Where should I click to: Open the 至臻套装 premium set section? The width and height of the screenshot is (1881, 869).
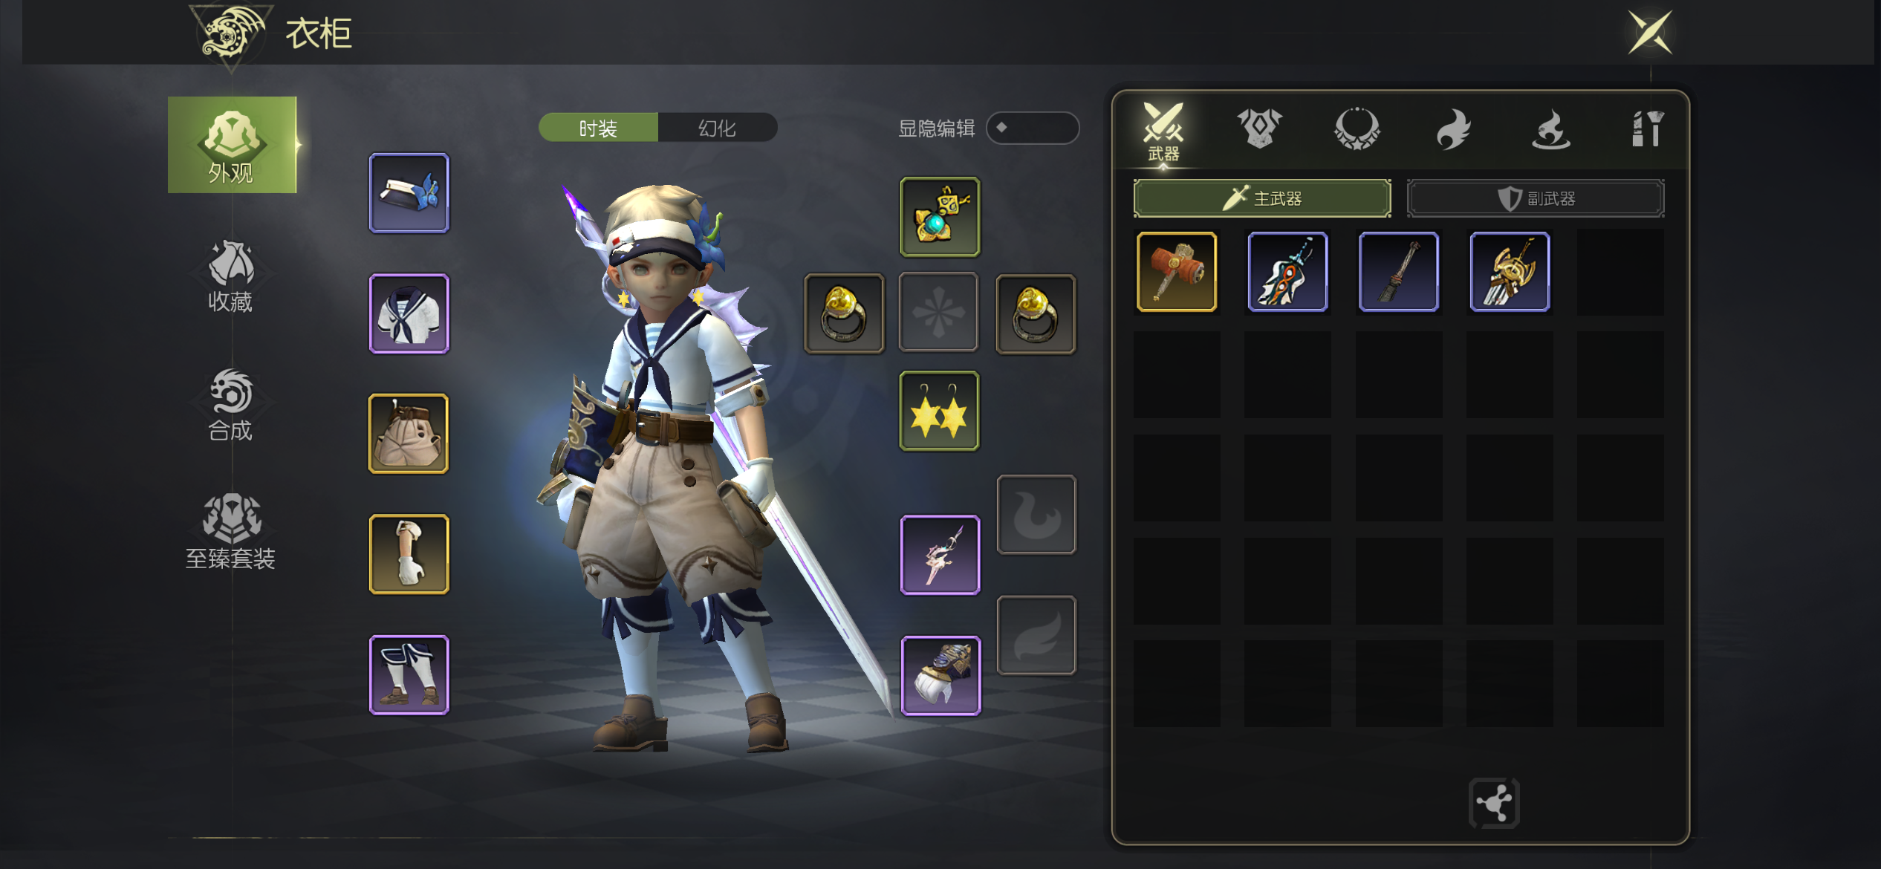(231, 531)
